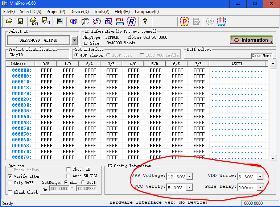Open the Help(H) menu
The image size is (280, 207).
click(x=122, y=12)
